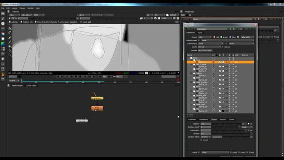The image size is (284, 160).
Task: Open the Render menu
Action: pos(31,8)
